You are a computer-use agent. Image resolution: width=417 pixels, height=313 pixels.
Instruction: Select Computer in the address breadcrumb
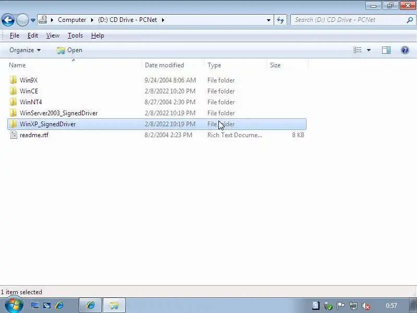pyautogui.click(x=72, y=20)
